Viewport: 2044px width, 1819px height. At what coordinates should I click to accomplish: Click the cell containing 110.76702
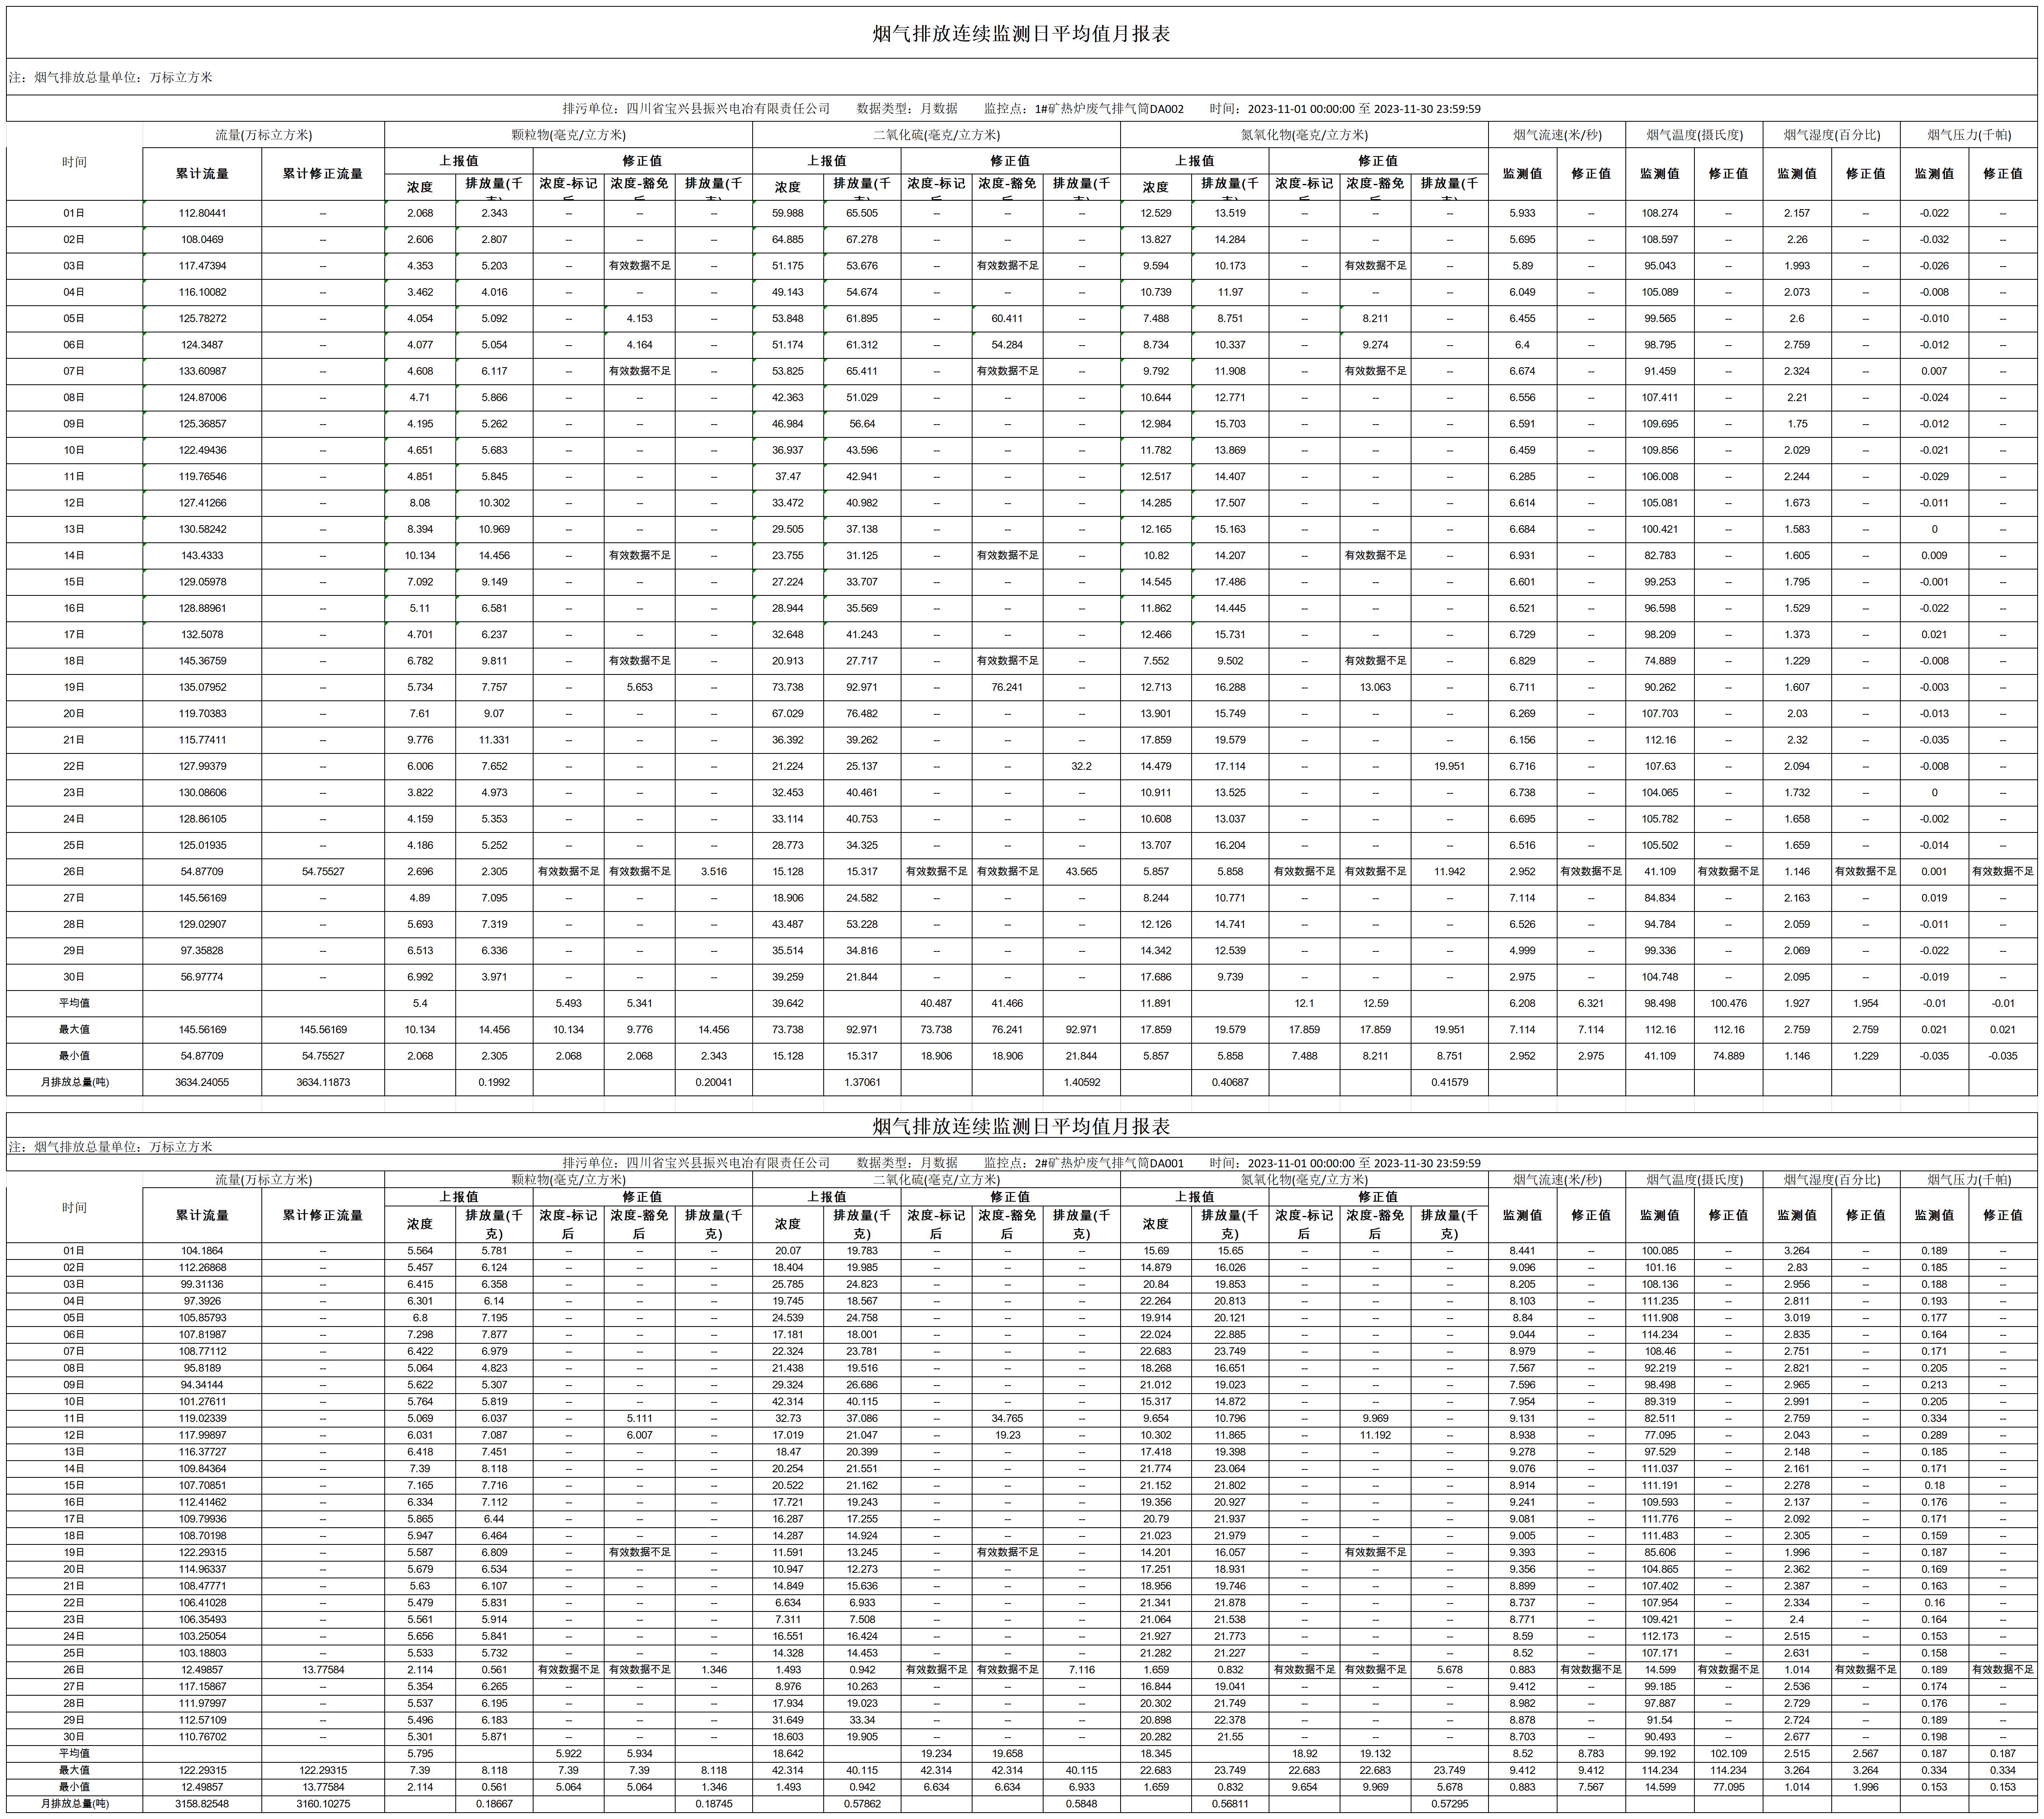tap(202, 1737)
